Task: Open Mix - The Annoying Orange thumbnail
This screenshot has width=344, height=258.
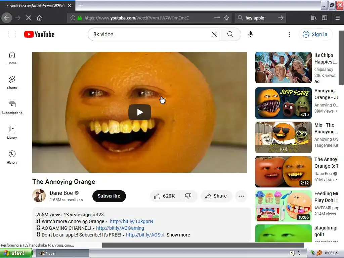Action: point(284,137)
